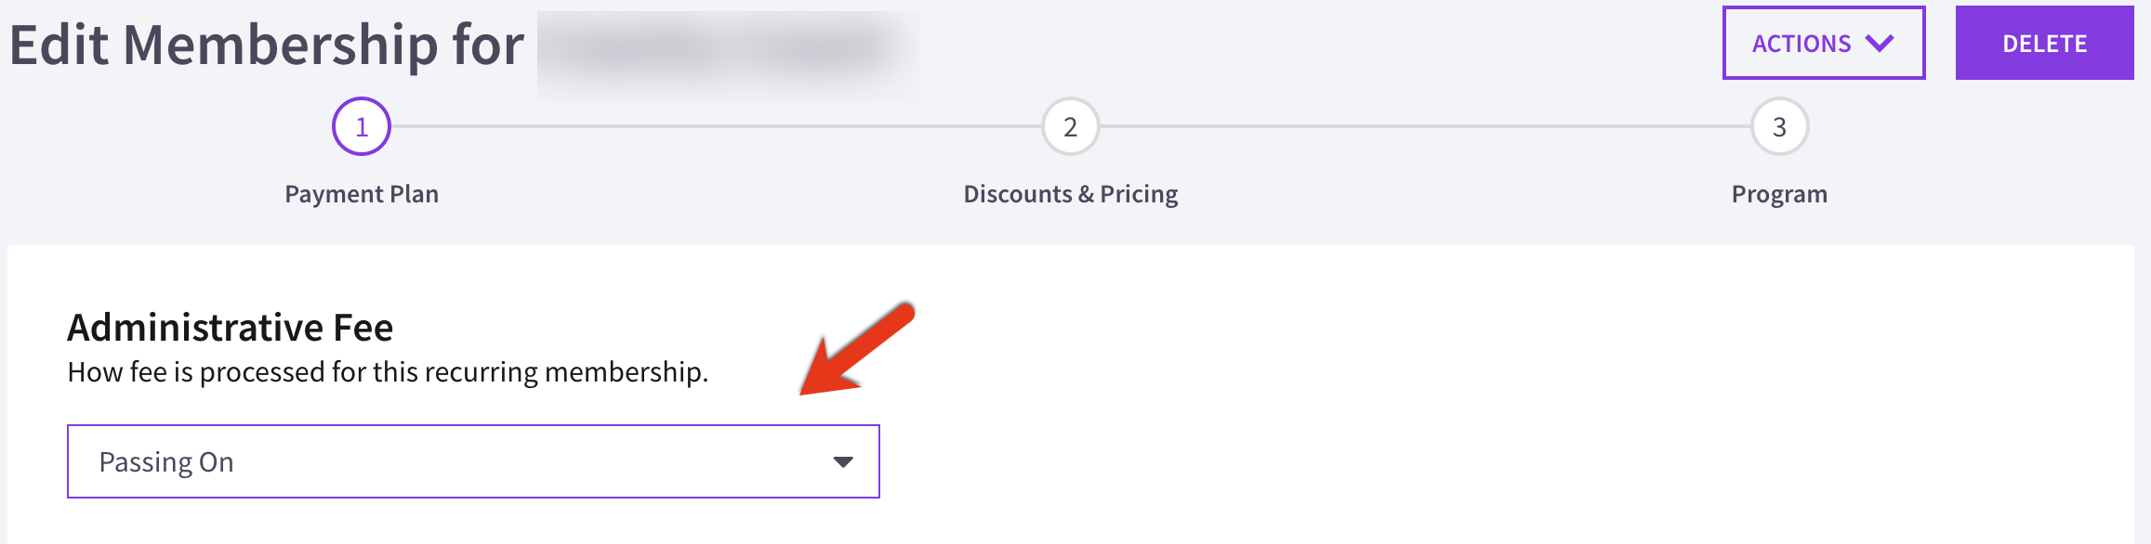Click the ACTIONS label text
Image resolution: width=2151 pixels, height=544 pixels.
(x=1801, y=44)
